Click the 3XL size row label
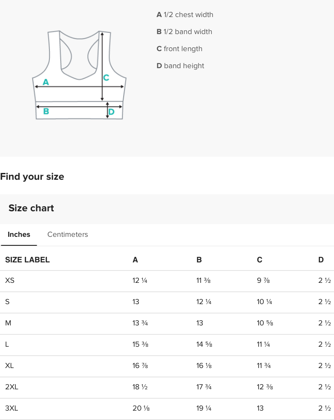Image resolution: width=334 pixels, height=420 pixels. pos(12,408)
